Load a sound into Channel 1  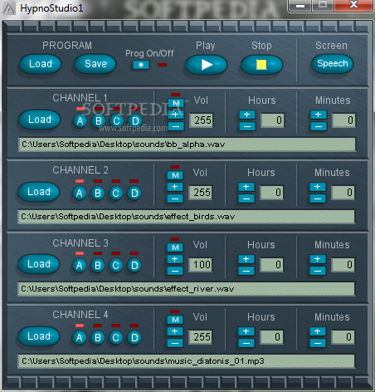click(40, 120)
